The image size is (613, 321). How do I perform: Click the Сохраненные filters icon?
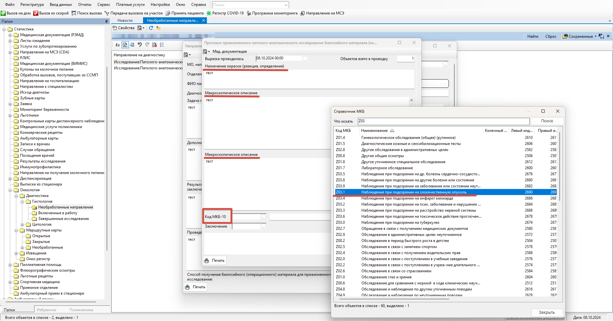(565, 36)
